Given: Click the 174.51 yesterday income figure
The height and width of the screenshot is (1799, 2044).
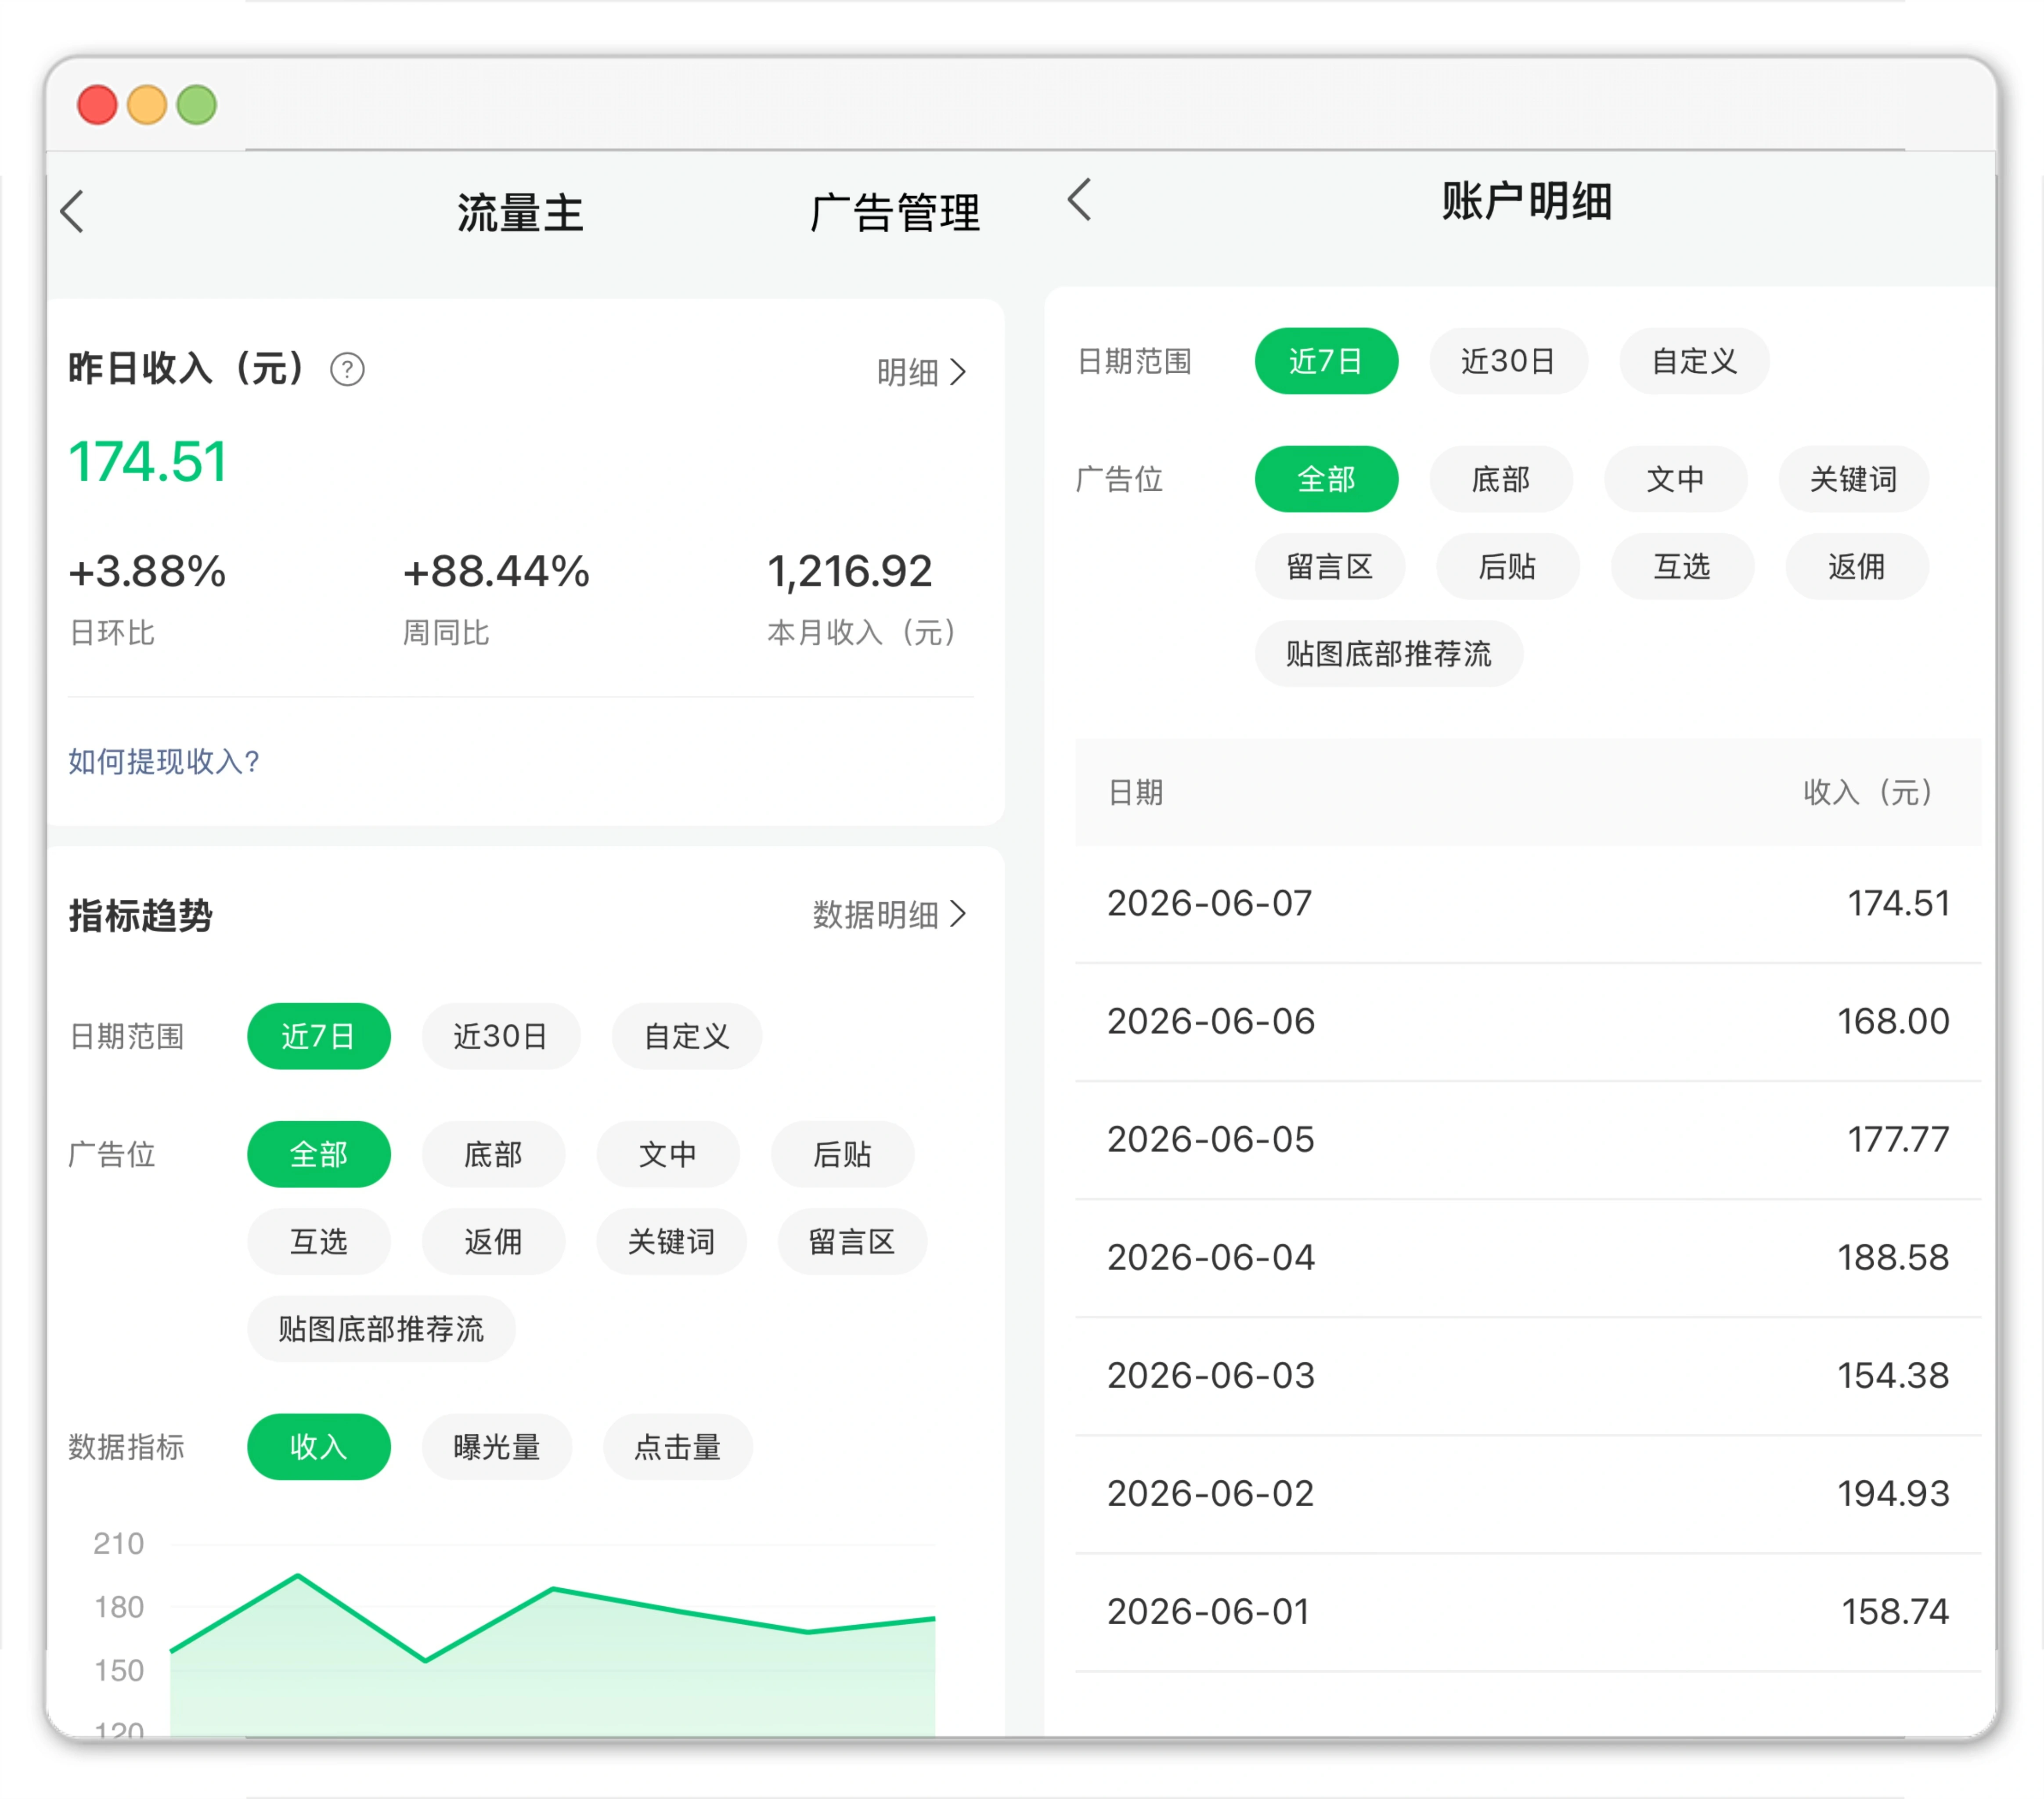Looking at the screenshot, I should click(x=148, y=462).
